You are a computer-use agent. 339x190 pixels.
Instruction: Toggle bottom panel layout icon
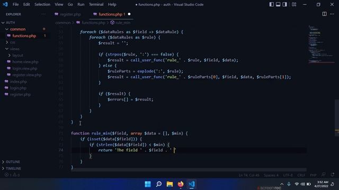pyautogui.click(x=278, y=4)
